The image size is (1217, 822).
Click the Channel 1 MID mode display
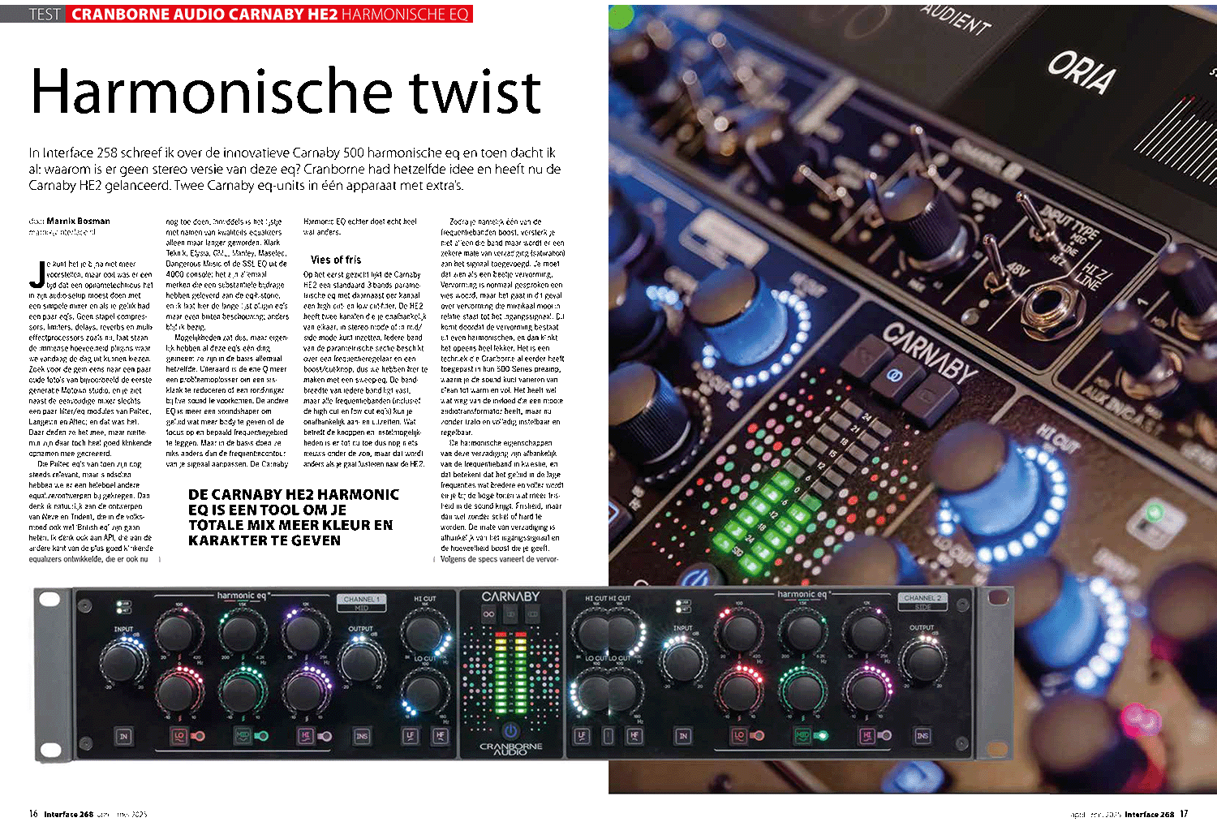click(x=361, y=603)
